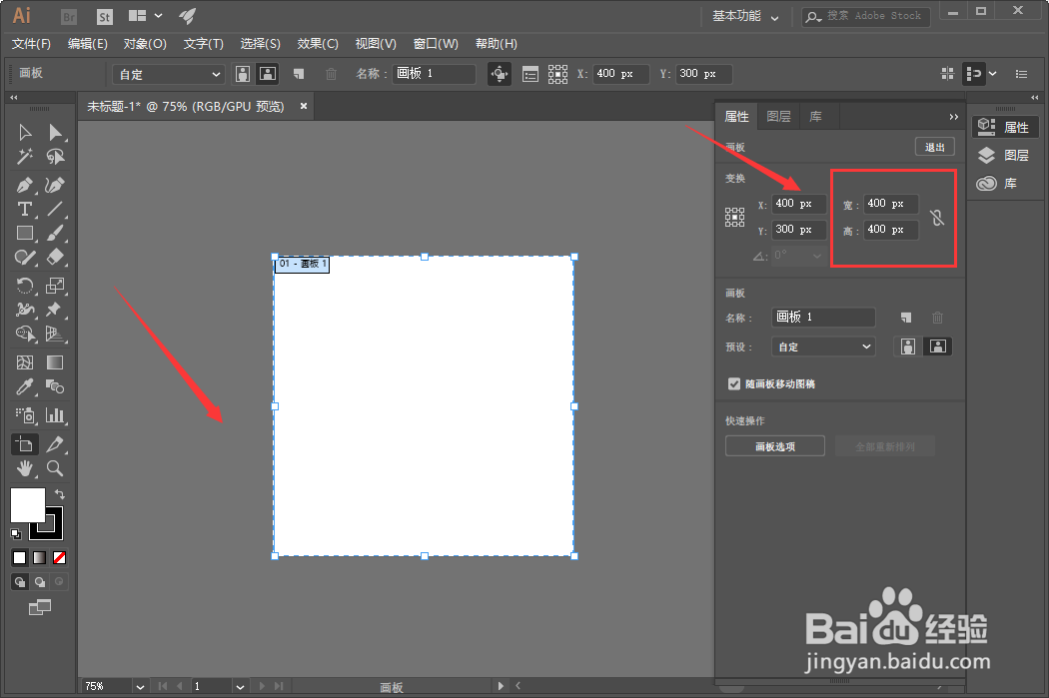1049x698 pixels.
Task: Swap fill and stroke colors
Action: pos(60,494)
